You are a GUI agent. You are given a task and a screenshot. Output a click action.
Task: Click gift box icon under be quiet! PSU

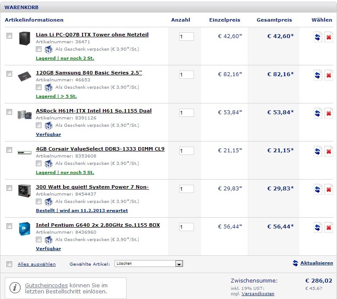pos(48,202)
